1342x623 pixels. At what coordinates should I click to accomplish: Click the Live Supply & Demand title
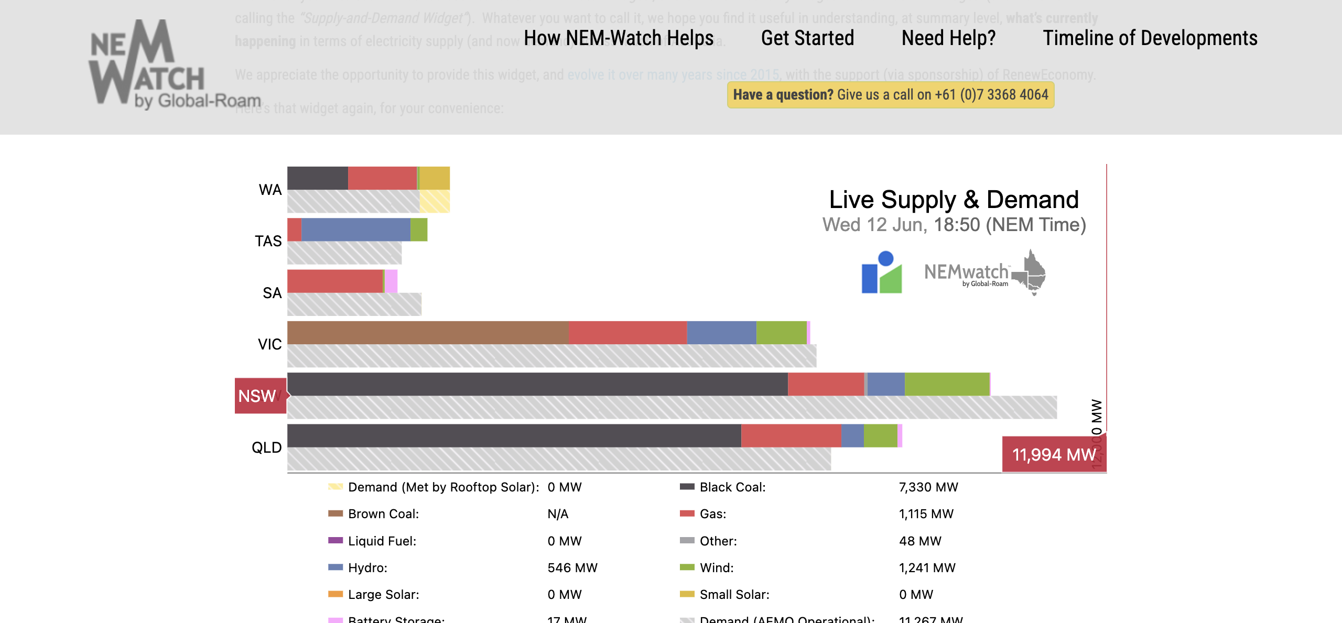point(954,200)
